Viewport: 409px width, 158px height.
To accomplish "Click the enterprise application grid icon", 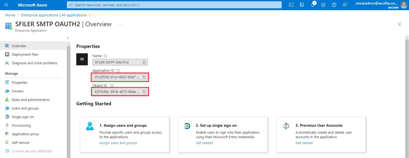I will pyautogui.click(x=9, y=26).
